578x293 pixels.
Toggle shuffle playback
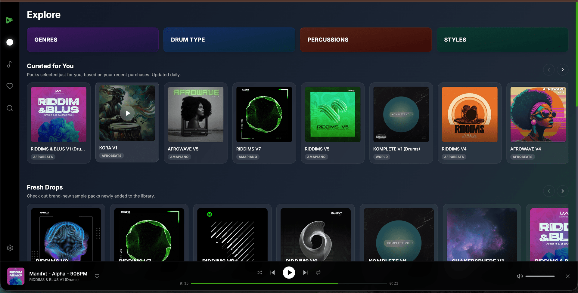tap(260, 273)
